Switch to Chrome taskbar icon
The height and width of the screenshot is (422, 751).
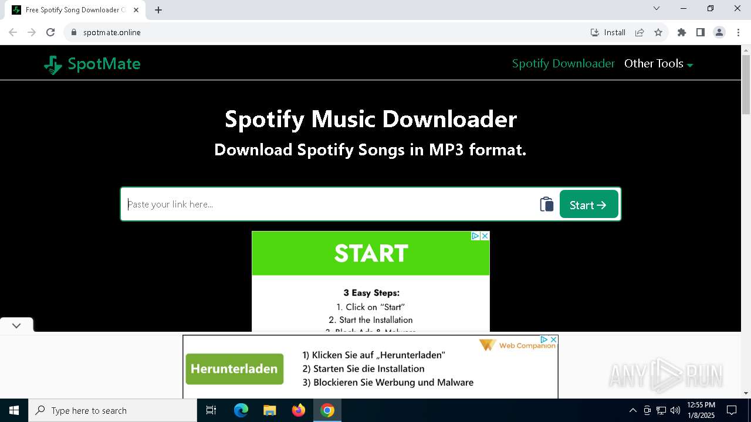[327, 410]
